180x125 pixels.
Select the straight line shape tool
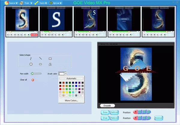pos(40,59)
